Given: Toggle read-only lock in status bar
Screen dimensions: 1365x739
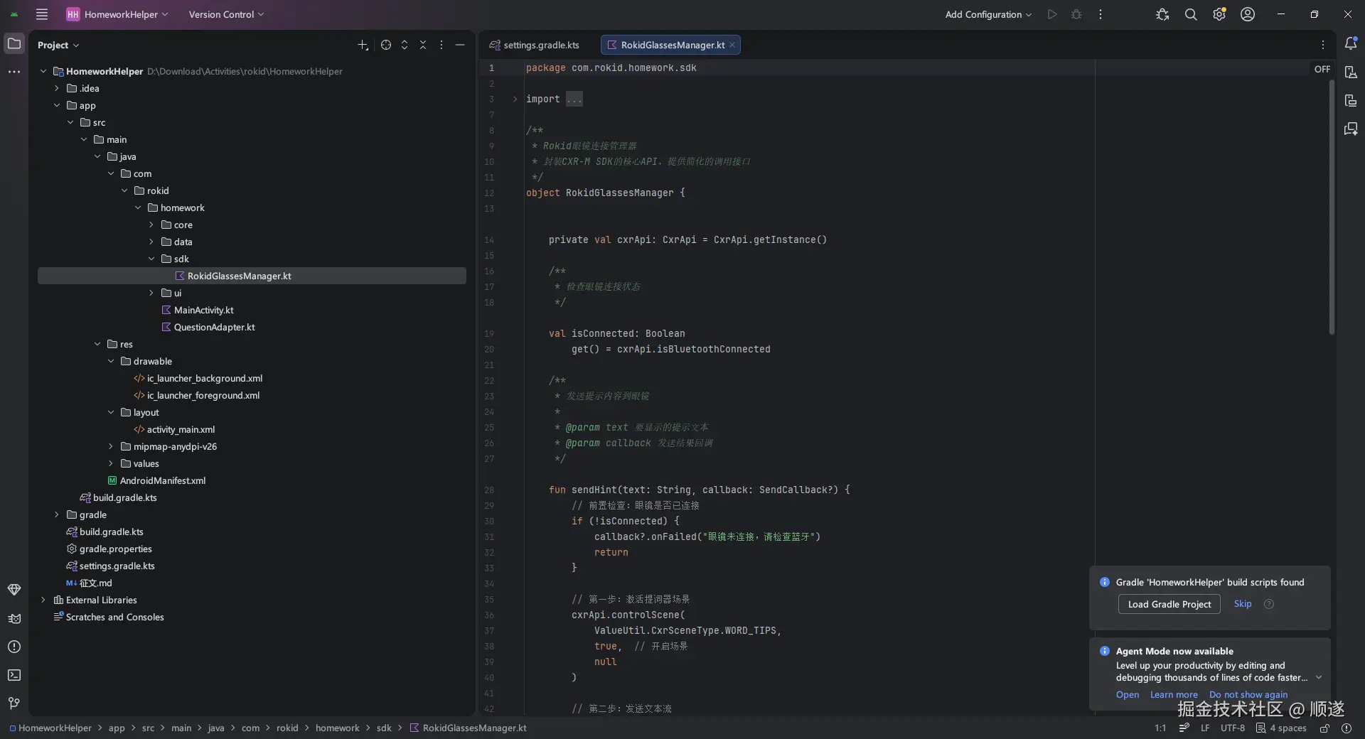Looking at the screenshot, I should 1324,728.
